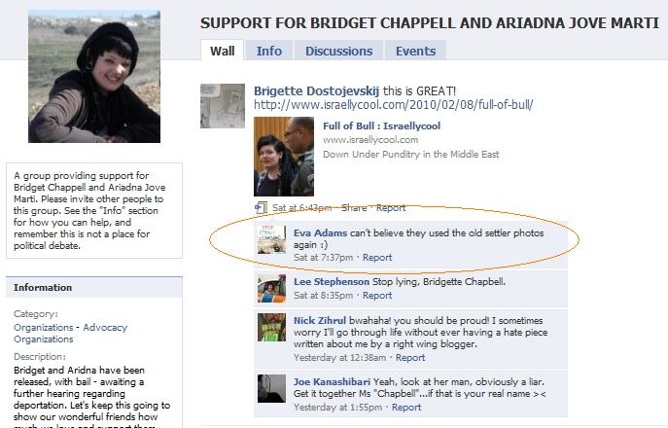Screen dimensions: 668x428
Task: Click the link post icon beside timestamp
Action: [261, 208]
